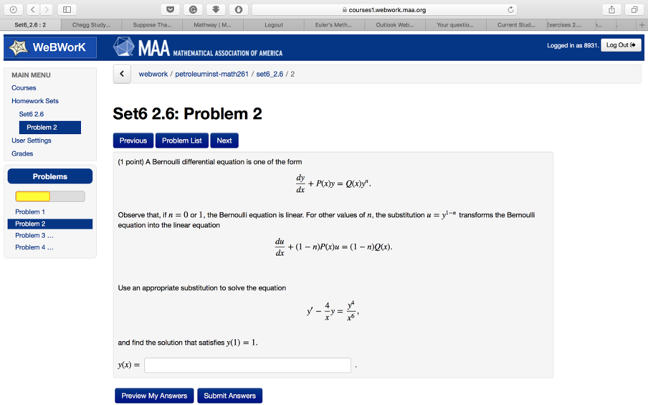The height and width of the screenshot is (405, 648).
Task: Click the WeBWorK logo banner
Action: click(x=49, y=47)
